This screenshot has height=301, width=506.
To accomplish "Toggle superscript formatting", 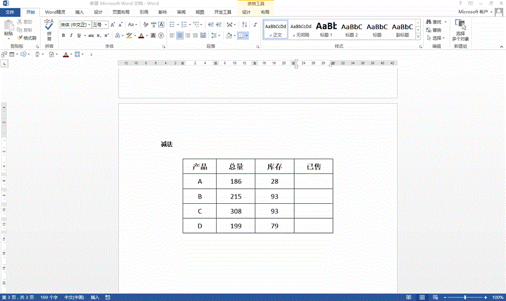I will click(x=107, y=36).
